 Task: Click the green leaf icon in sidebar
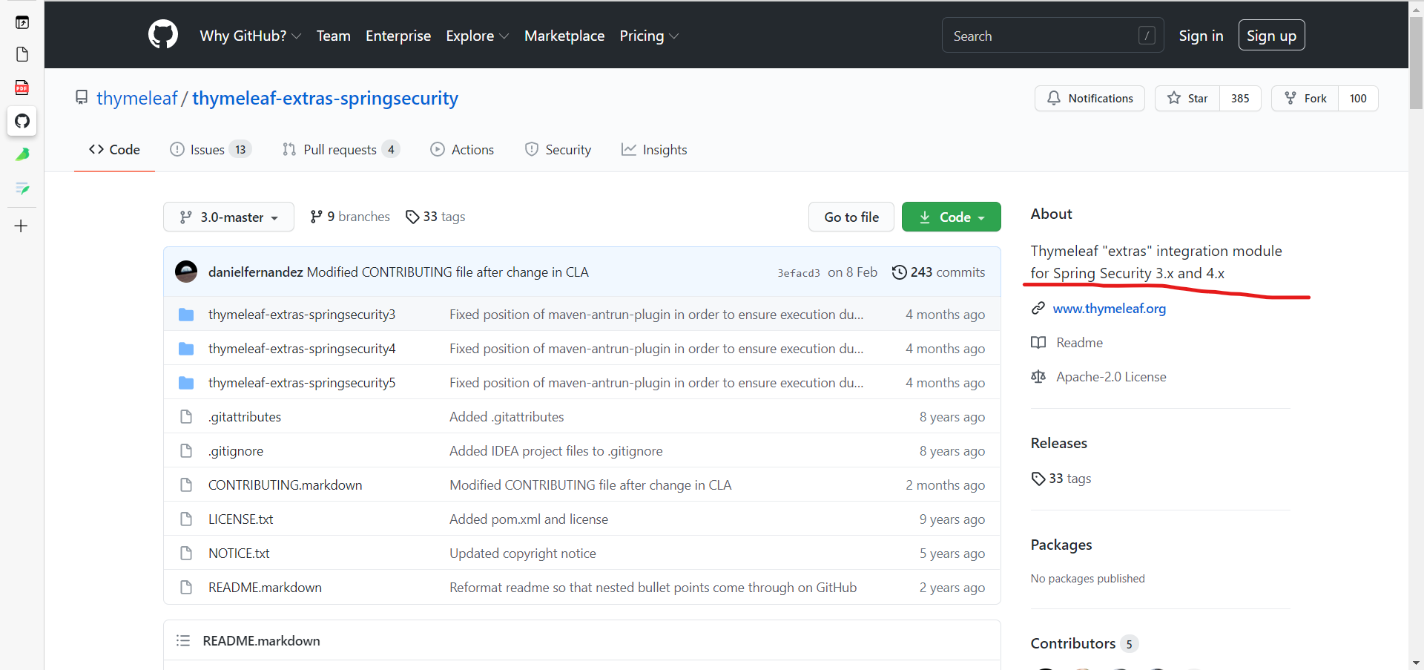click(x=22, y=154)
